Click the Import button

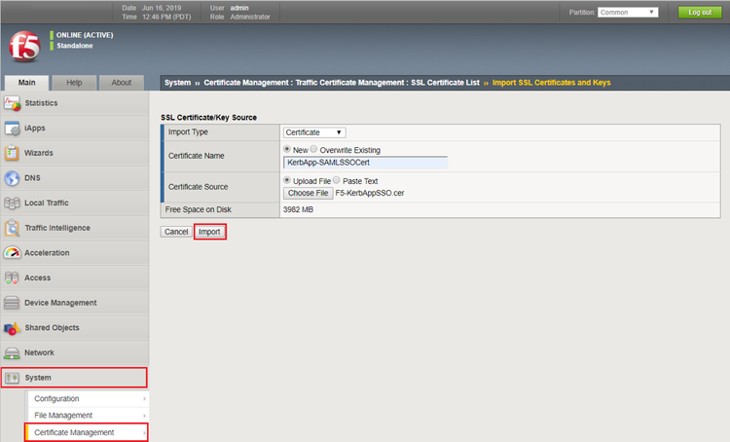[x=209, y=232]
